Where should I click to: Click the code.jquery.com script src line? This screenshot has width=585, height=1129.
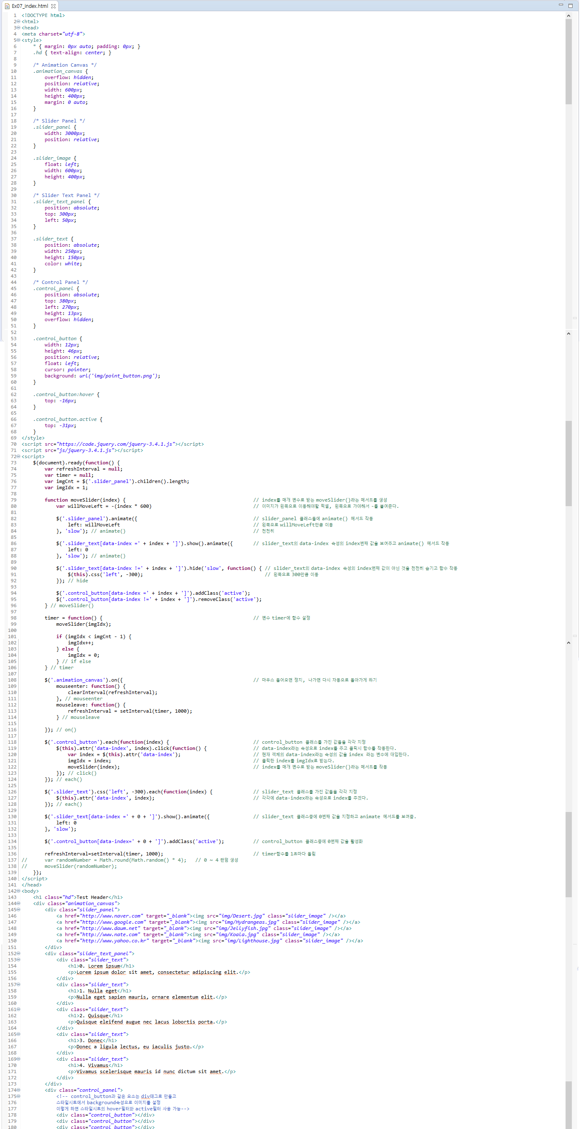pos(113,444)
